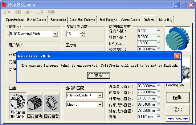Click the 外部成形直径 field 76.0200mm

[147, 111]
